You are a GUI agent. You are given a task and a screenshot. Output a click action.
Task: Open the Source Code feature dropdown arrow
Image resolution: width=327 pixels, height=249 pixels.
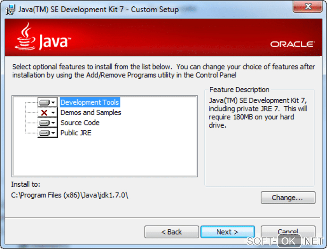pyautogui.click(x=53, y=123)
